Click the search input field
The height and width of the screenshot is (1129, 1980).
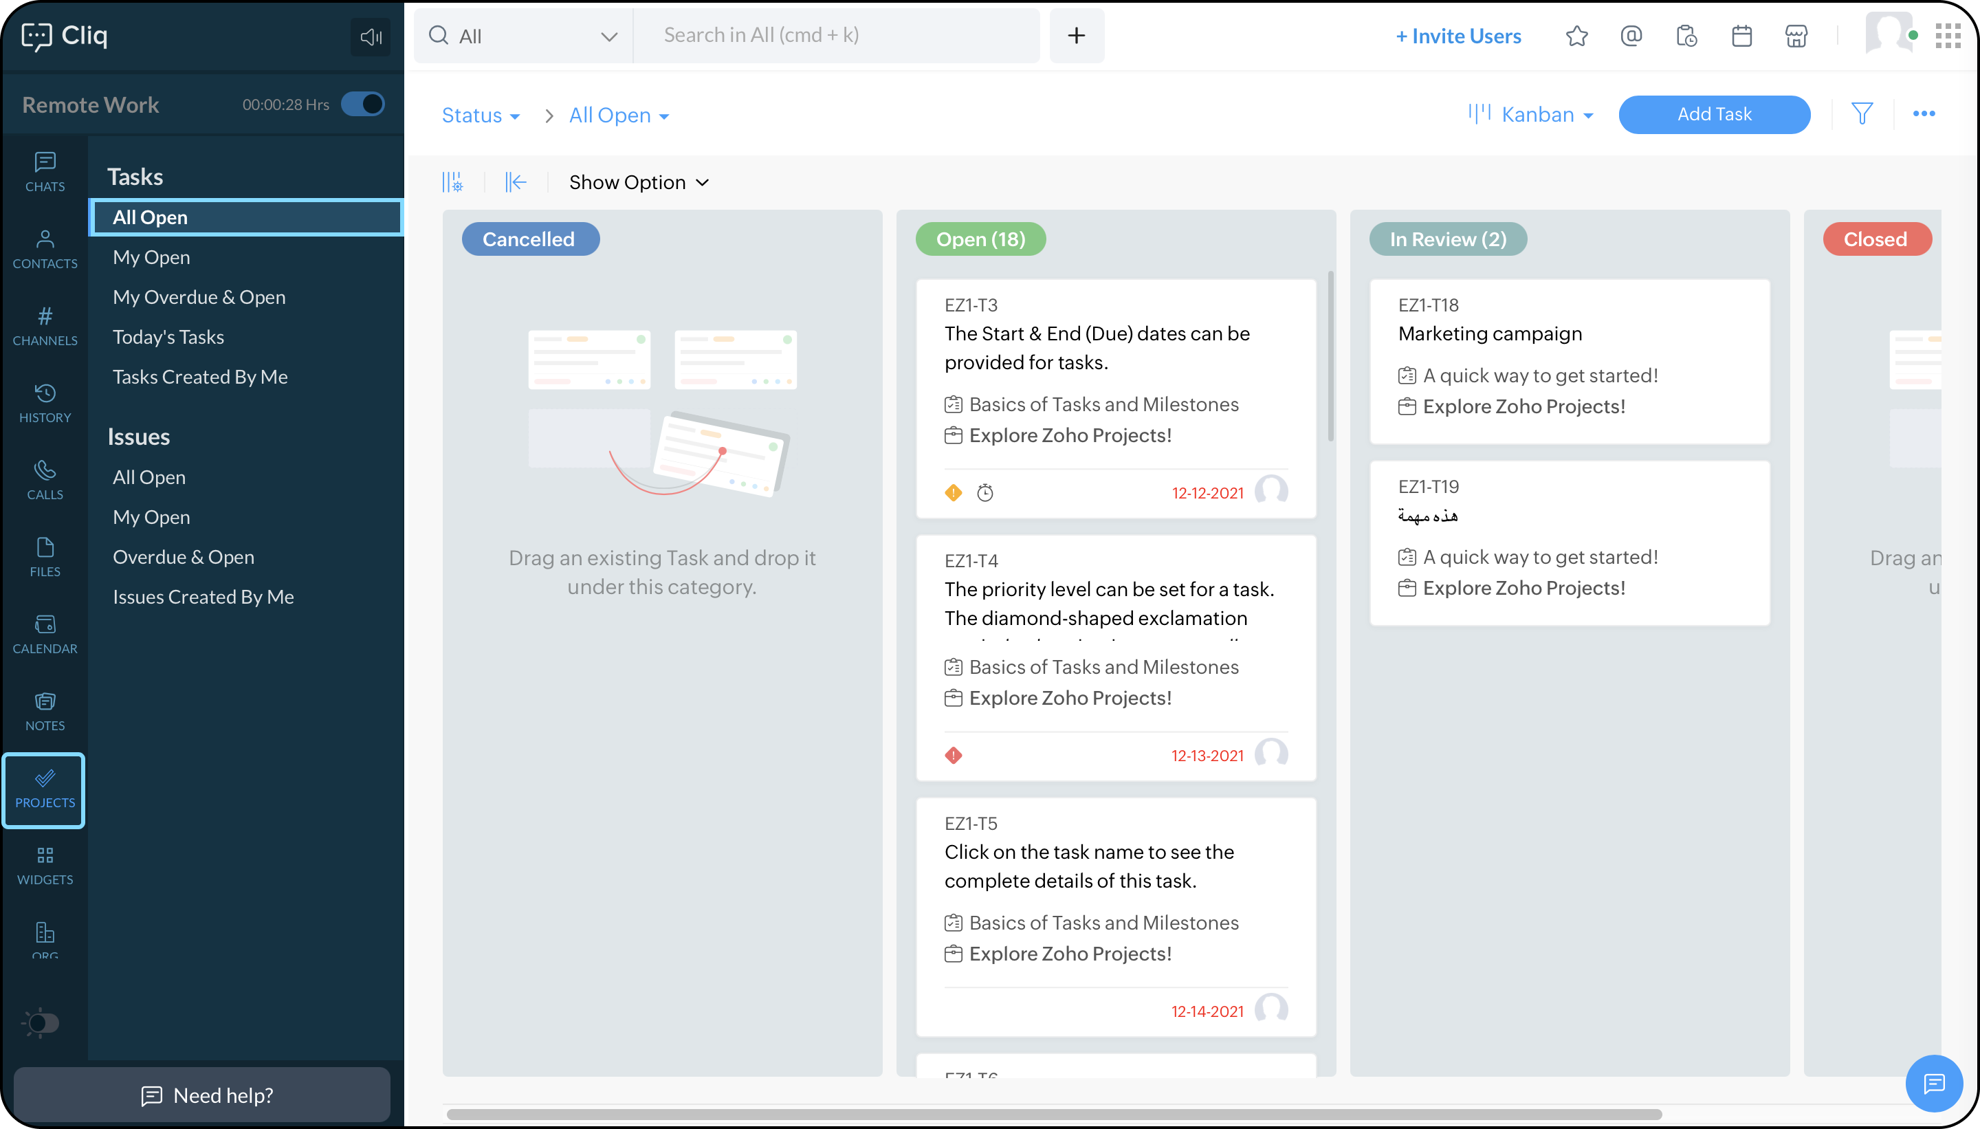point(837,36)
